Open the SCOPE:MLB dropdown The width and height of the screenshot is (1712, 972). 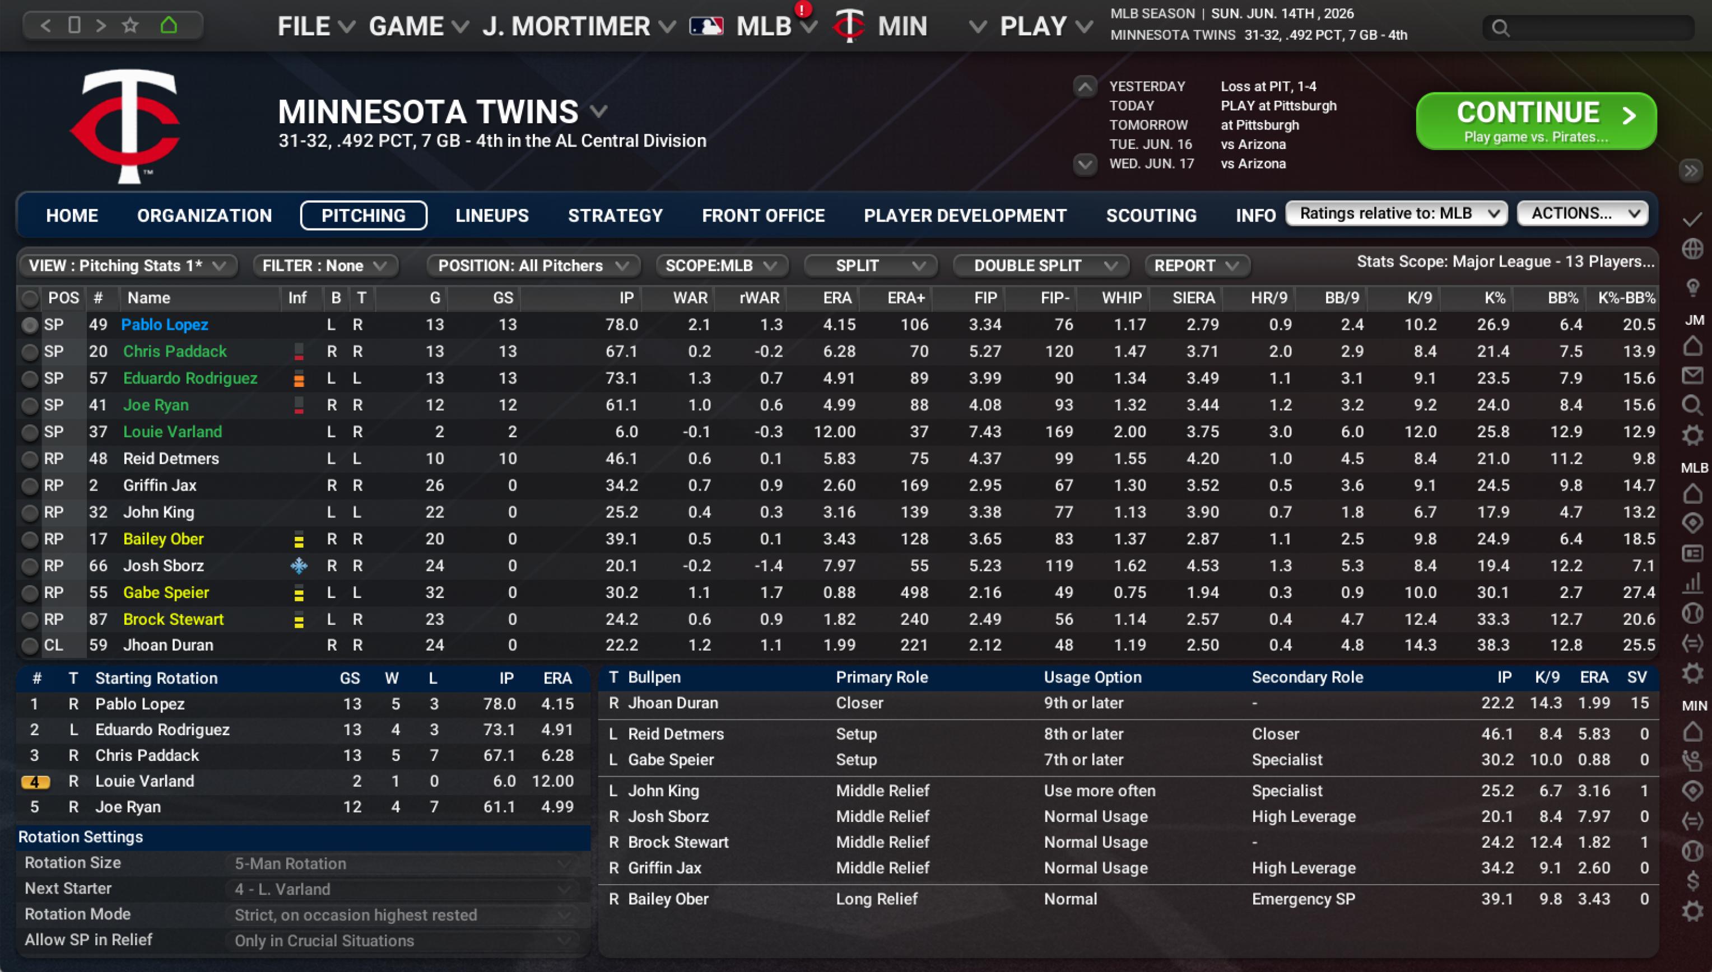(x=722, y=266)
